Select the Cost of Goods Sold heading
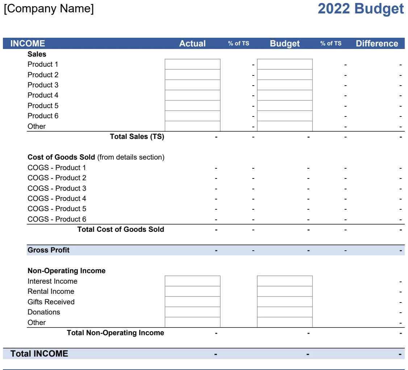Viewport: 408px width, 370px height. point(61,157)
